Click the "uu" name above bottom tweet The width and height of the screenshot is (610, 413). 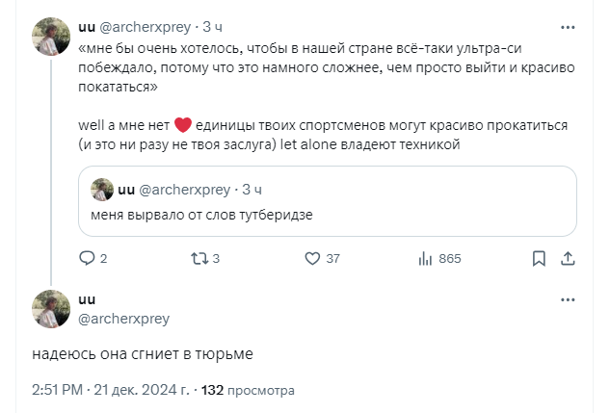point(88,299)
